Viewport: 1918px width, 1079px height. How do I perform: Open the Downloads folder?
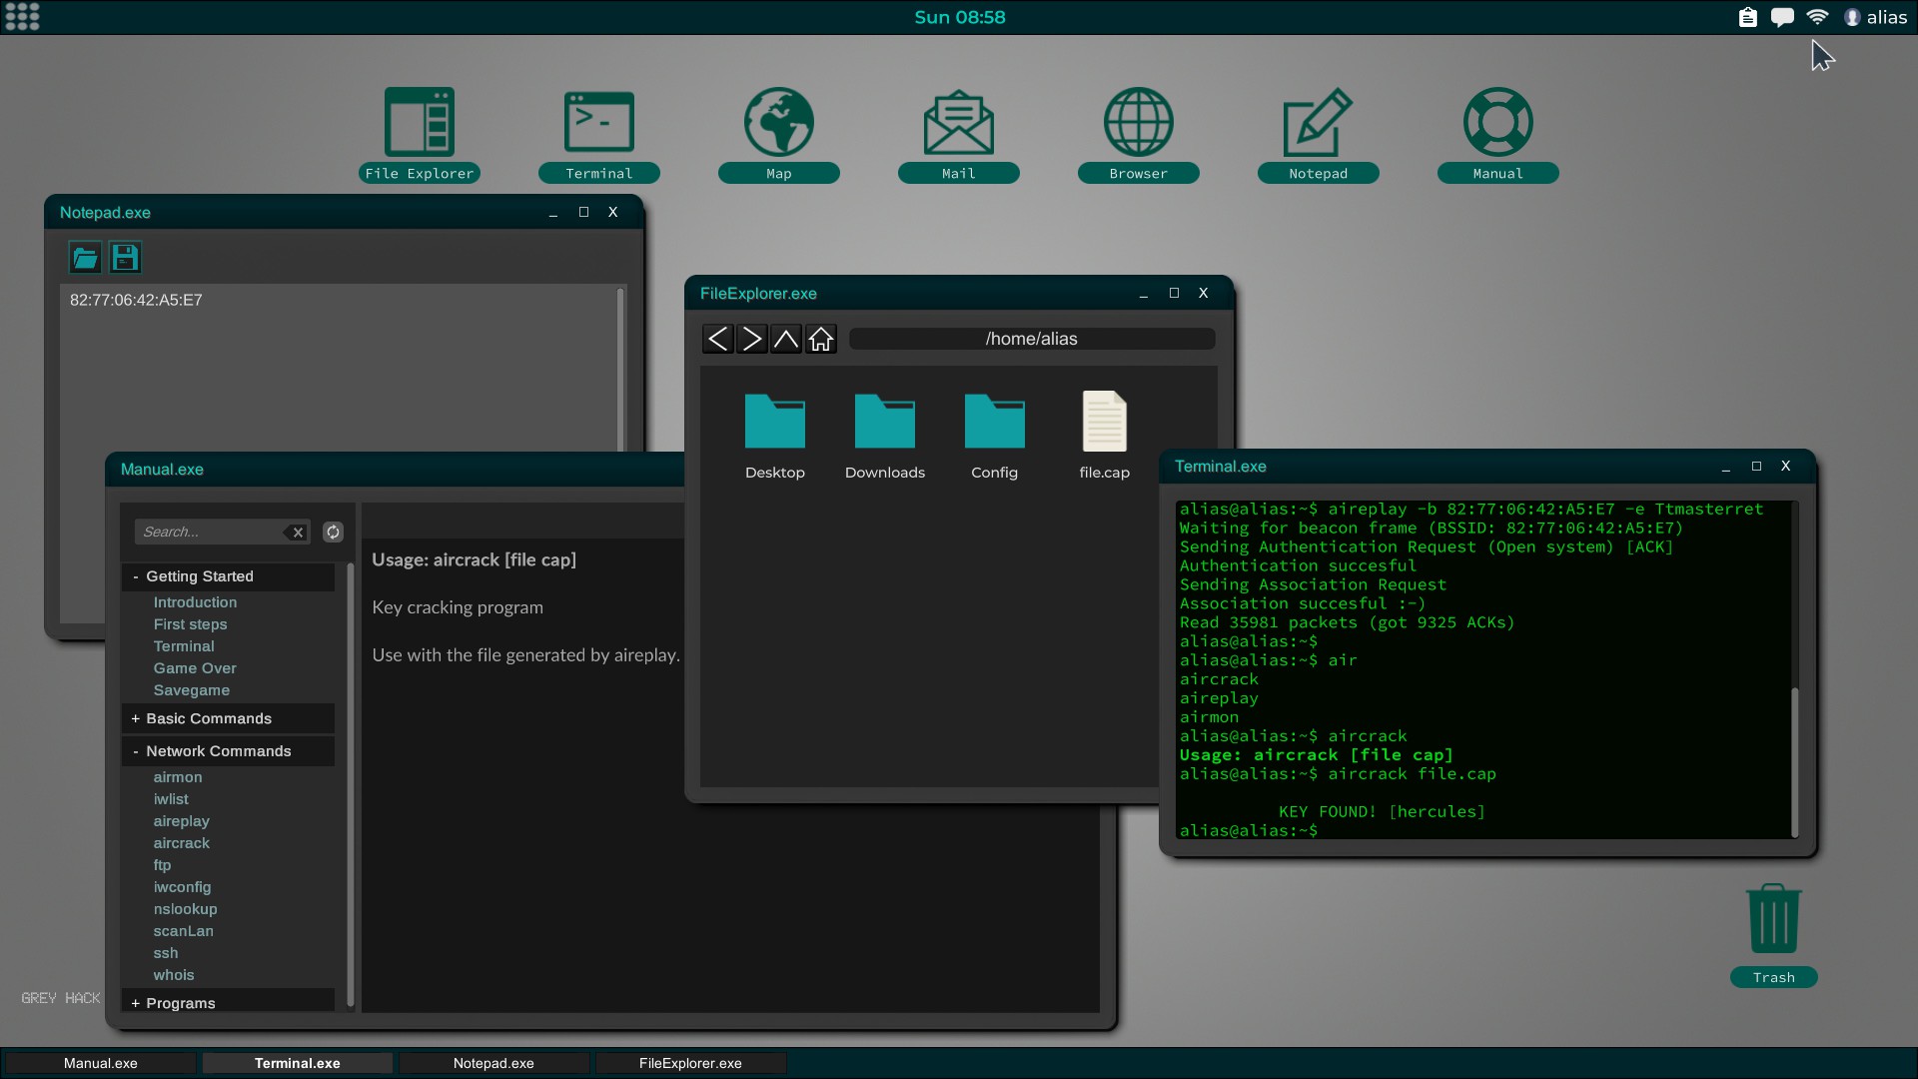885,422
